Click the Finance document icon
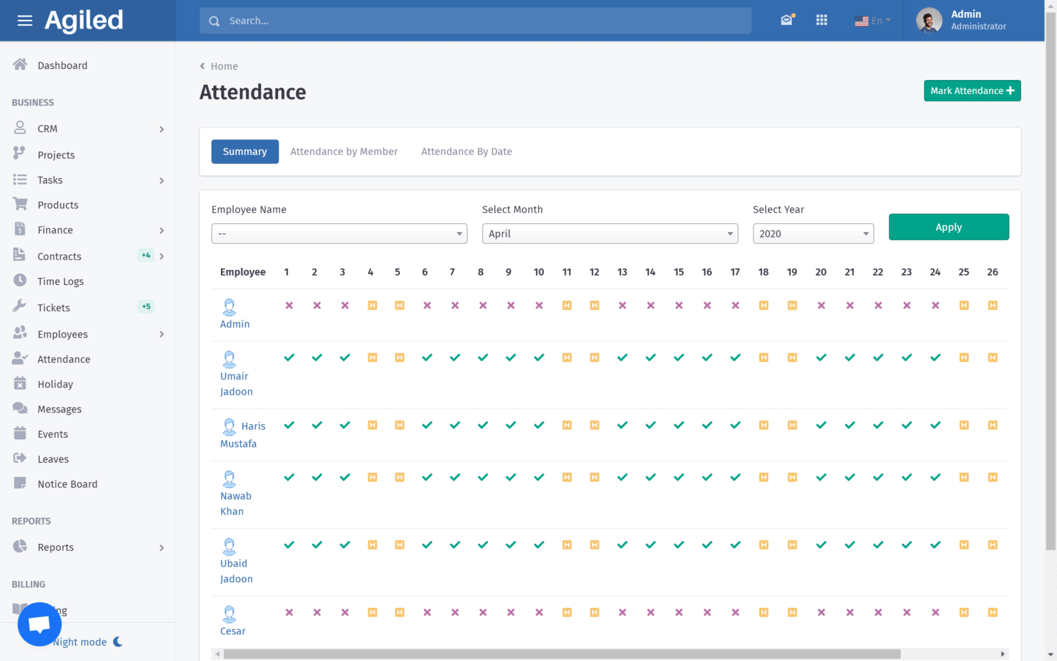Viewport: 1057px width, 661px height. (x=20, y=229)
